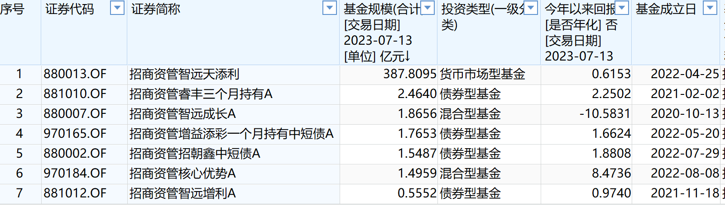Screen dimensions: 725x206
Task: Select fund code 880013.OF
Action: click(x=75, y=74)
